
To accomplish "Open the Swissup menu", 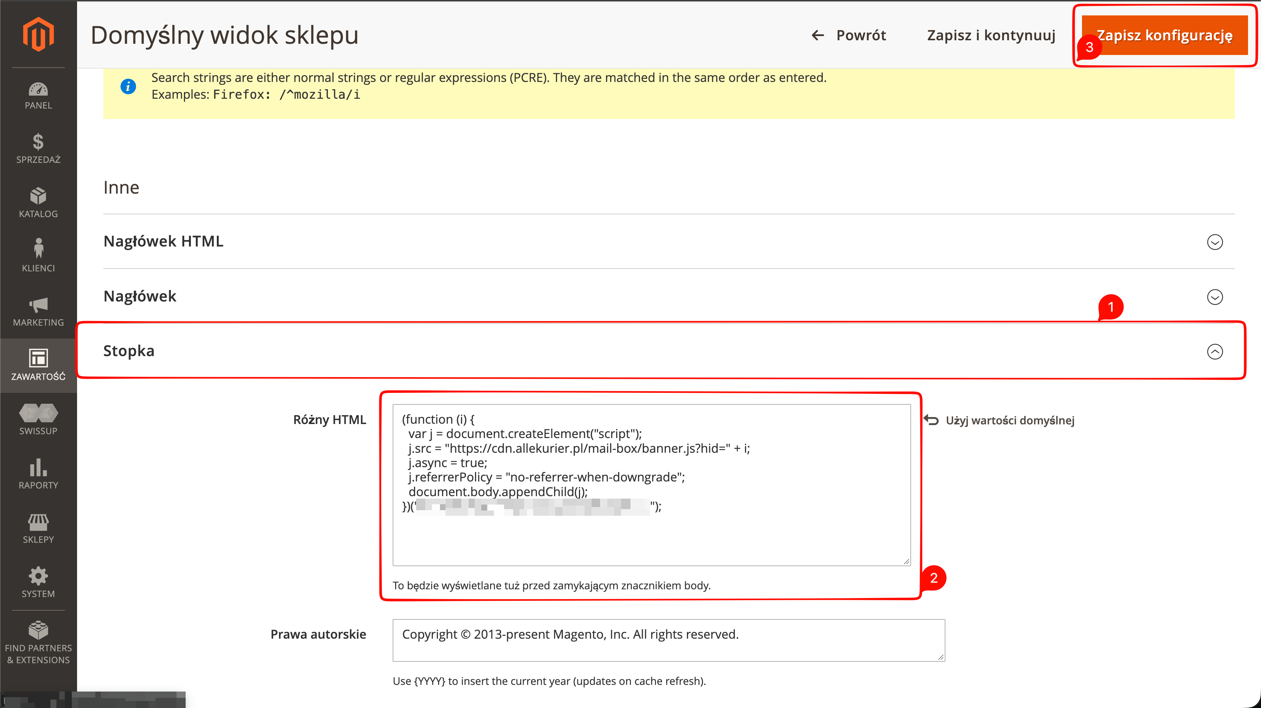I will [x=38, y=420].
